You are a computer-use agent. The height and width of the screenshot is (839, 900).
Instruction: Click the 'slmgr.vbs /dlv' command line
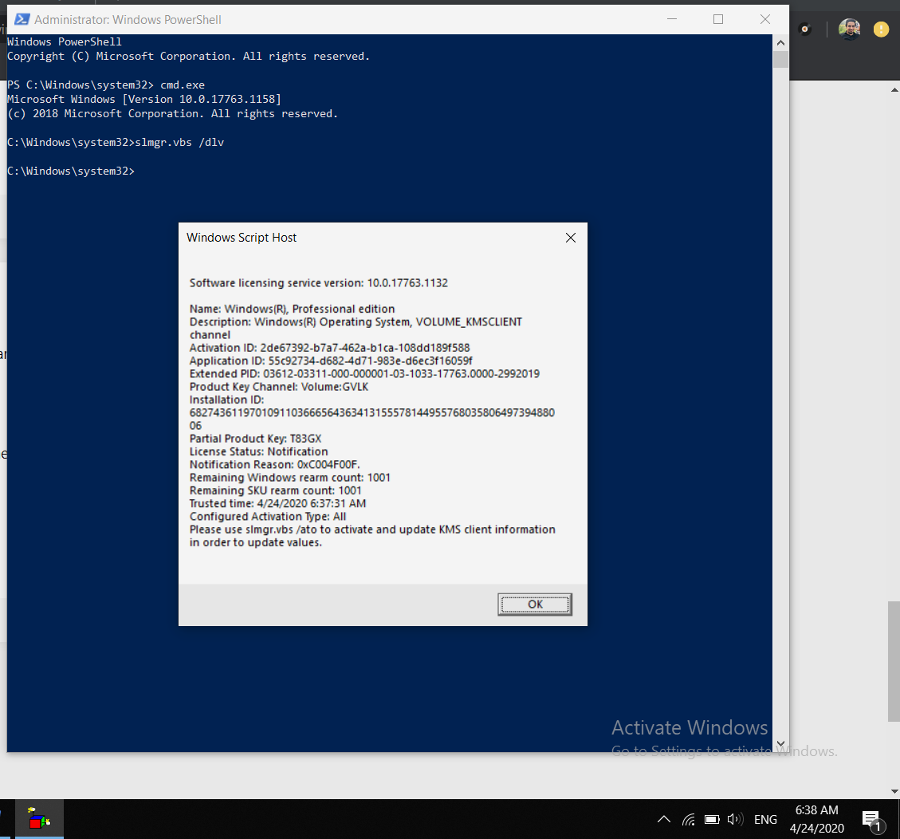116,143
